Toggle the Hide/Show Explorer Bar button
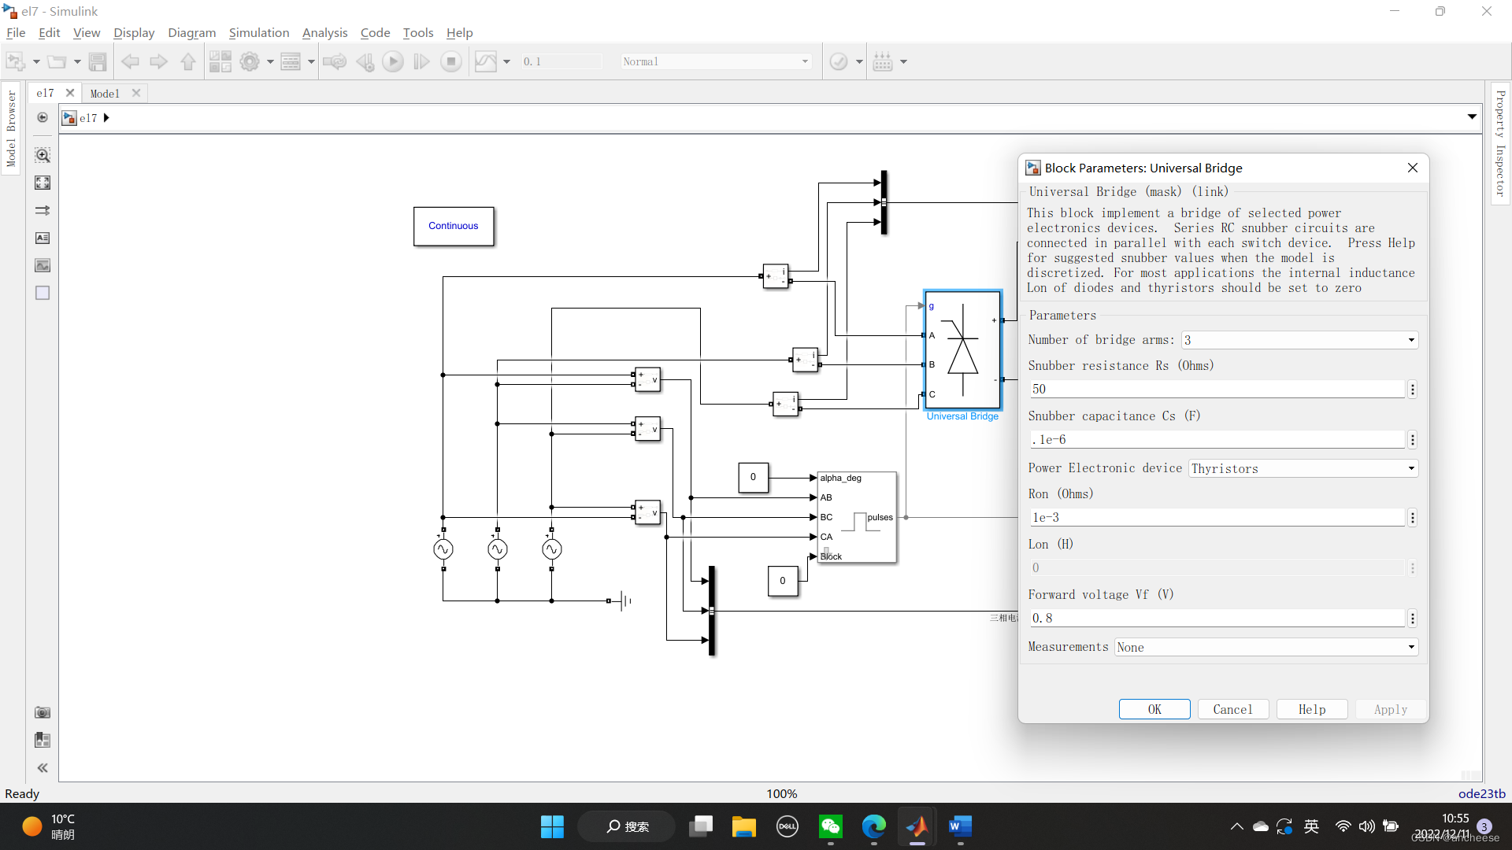1512x850 pixels. pos(43,117)
